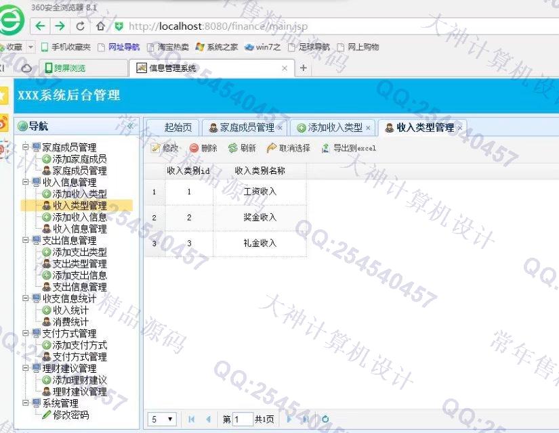Open the 手机收藏夹 bookmark
559x433 pixels.
point(66,47)
